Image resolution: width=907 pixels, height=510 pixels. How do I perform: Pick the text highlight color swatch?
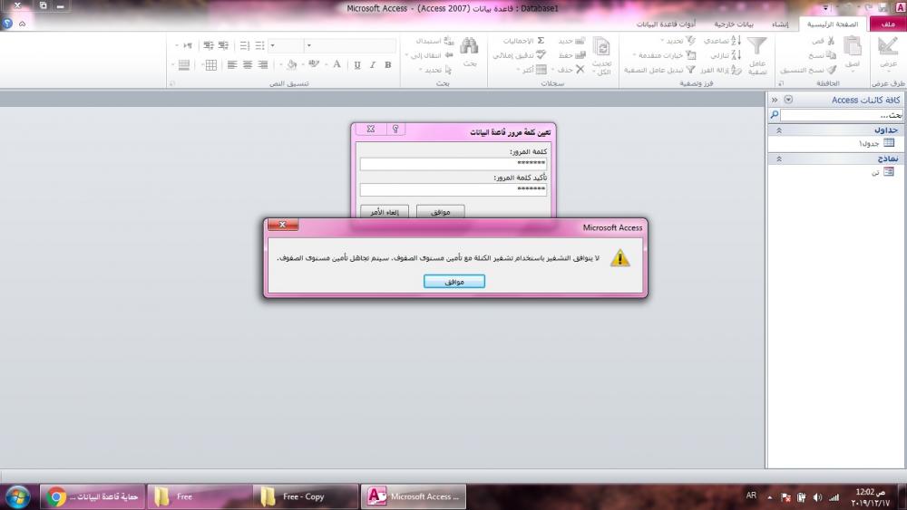pyautogui.click(x=314, y=64)
